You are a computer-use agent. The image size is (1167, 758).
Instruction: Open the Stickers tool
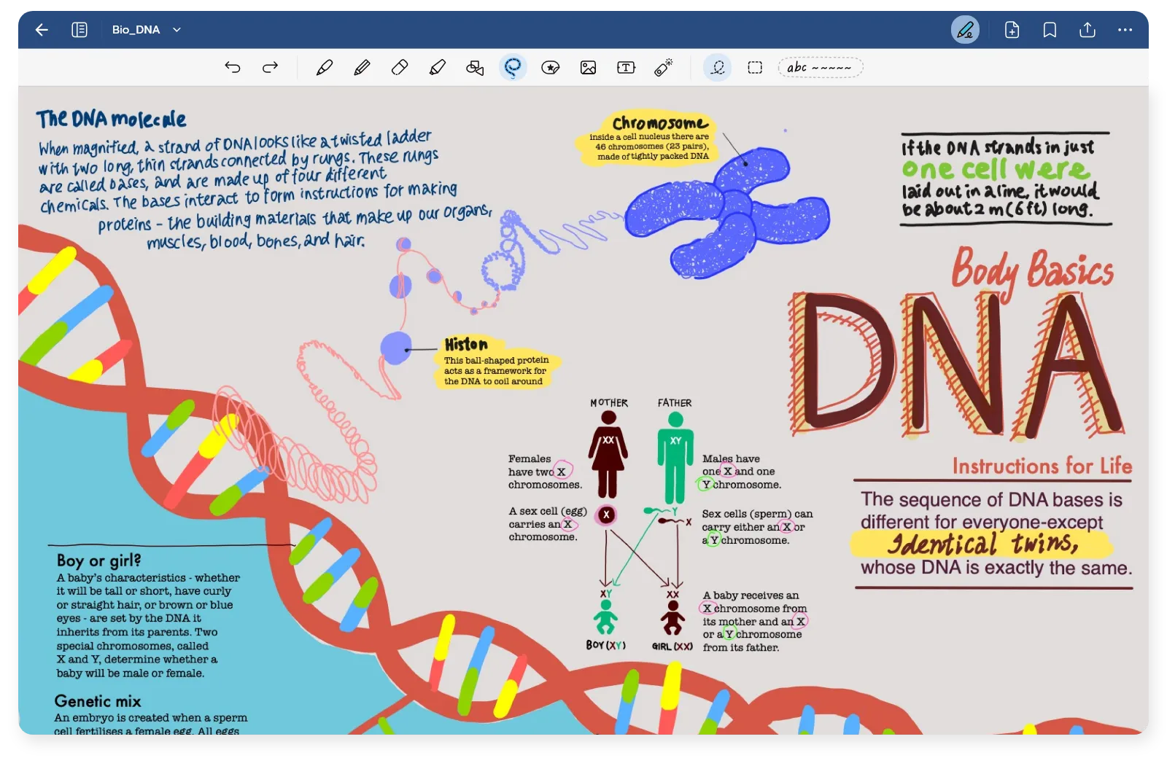pos(551,67)
